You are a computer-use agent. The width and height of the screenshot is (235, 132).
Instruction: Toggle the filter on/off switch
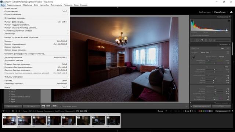(x=232, y=111)
